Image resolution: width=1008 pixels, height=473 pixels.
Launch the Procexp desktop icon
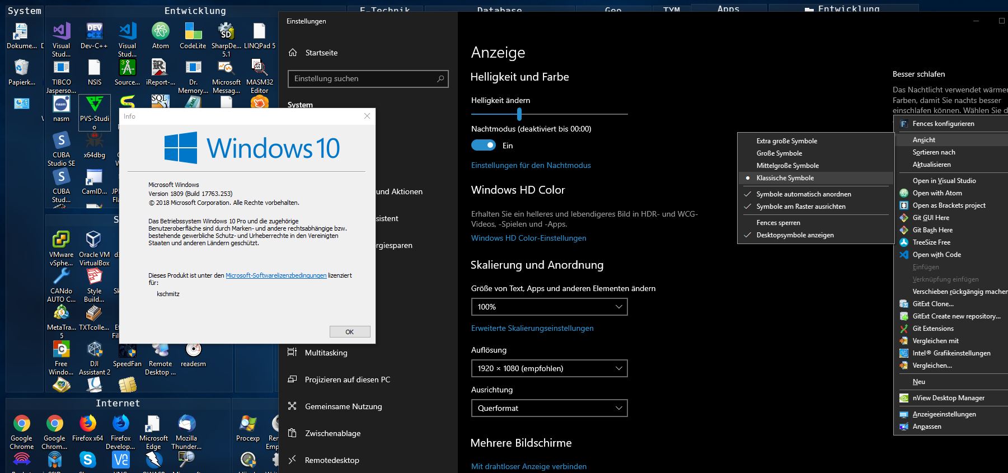tap(248, 428)
